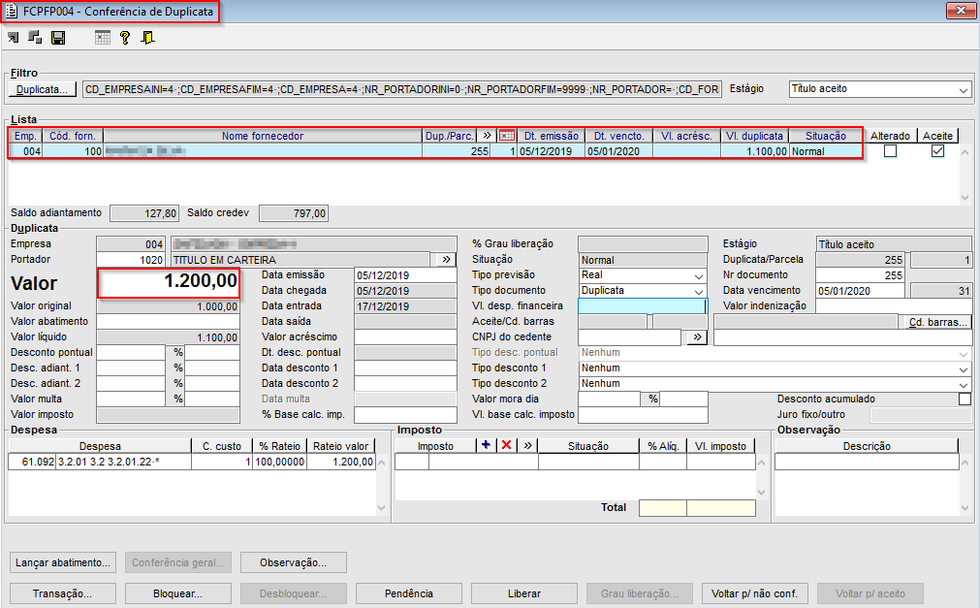This screenshot has height=608, width=980.
Task: Click the Pendência button
Action: pyautogui.click(x=409, y=593)
